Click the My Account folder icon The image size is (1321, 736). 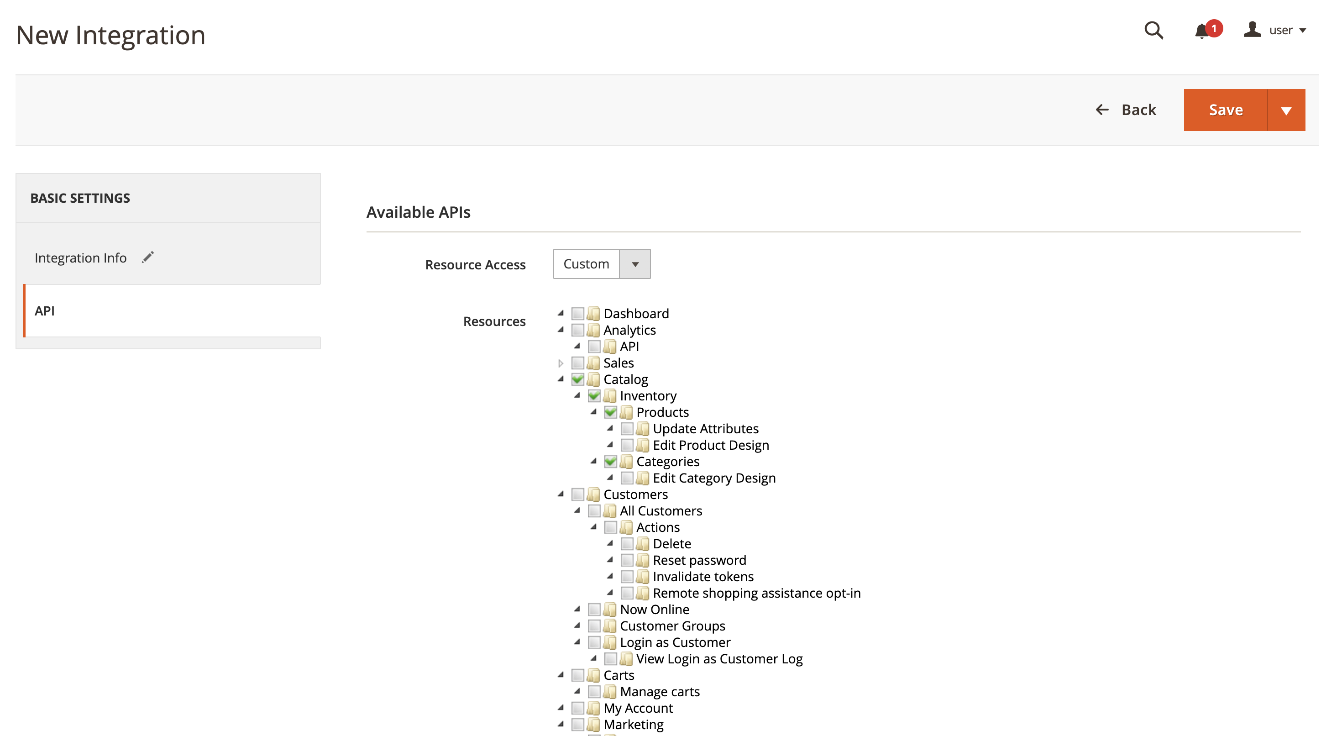click(593, 708)
